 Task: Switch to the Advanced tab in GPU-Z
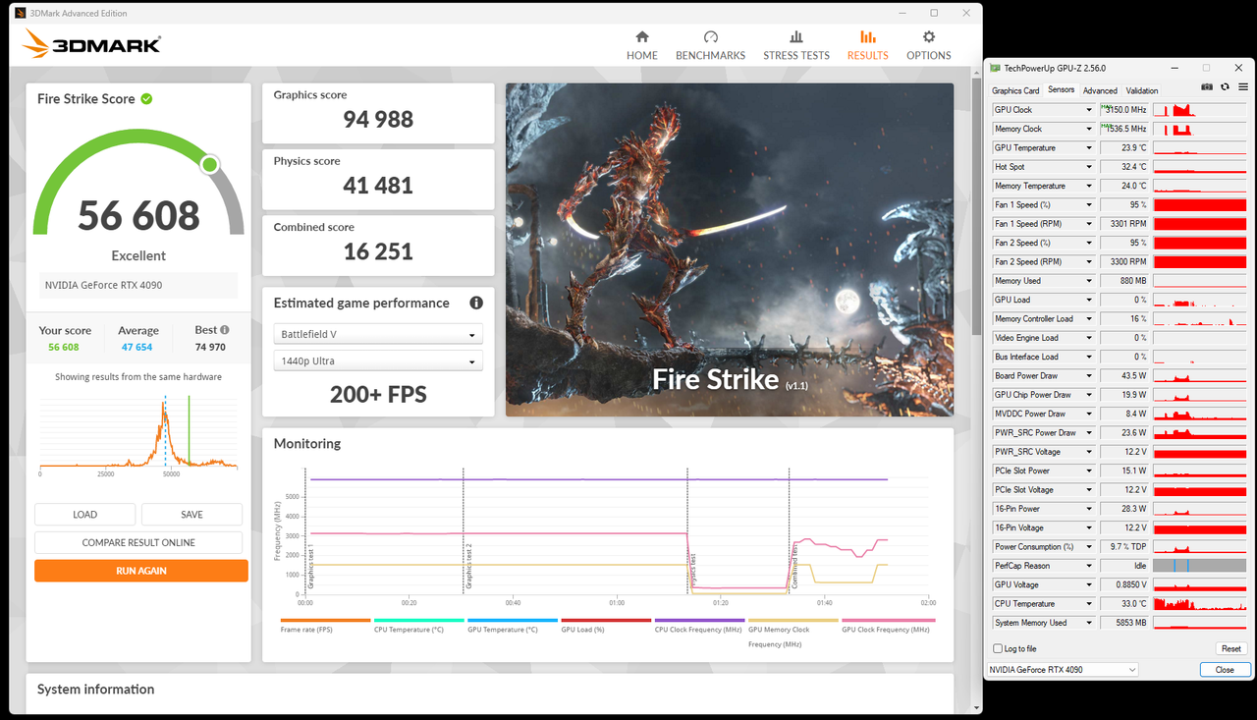[1100, 90]
